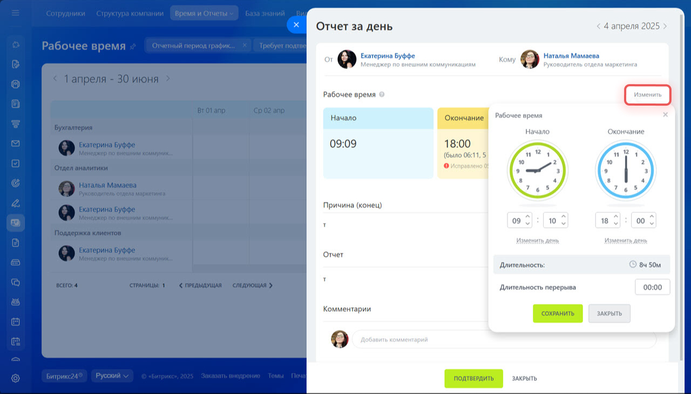Go to next day after 4 апреля 2025
The width and height of the screenshot is (691, 394).
(665, 26)
